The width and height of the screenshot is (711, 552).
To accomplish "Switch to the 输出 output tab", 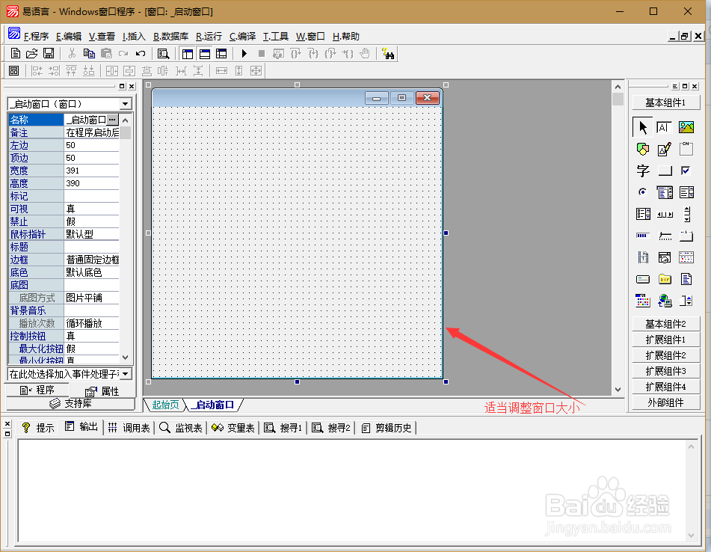I will click(82, 427).
